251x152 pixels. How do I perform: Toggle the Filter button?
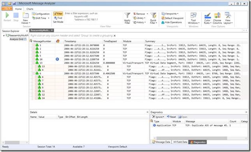pos(58,14)
